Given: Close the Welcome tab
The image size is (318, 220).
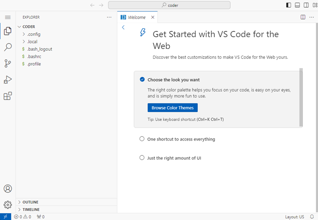Looking at the screenshot, I should click(x=153, y=17).
